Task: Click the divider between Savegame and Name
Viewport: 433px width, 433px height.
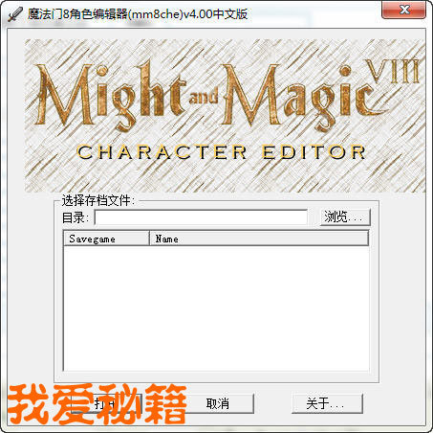Action: pos(149,239)
